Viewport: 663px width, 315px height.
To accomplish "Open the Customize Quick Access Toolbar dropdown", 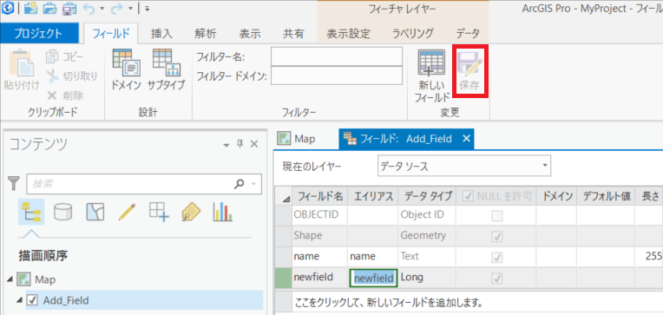I will coord(147,8).
